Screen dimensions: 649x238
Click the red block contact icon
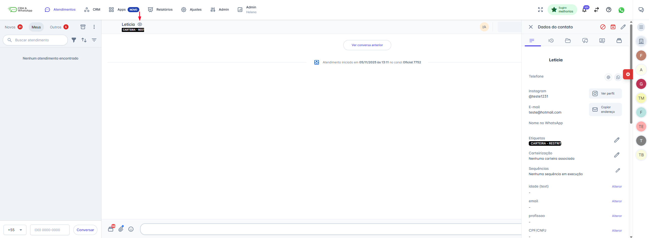tap(603, 27)
